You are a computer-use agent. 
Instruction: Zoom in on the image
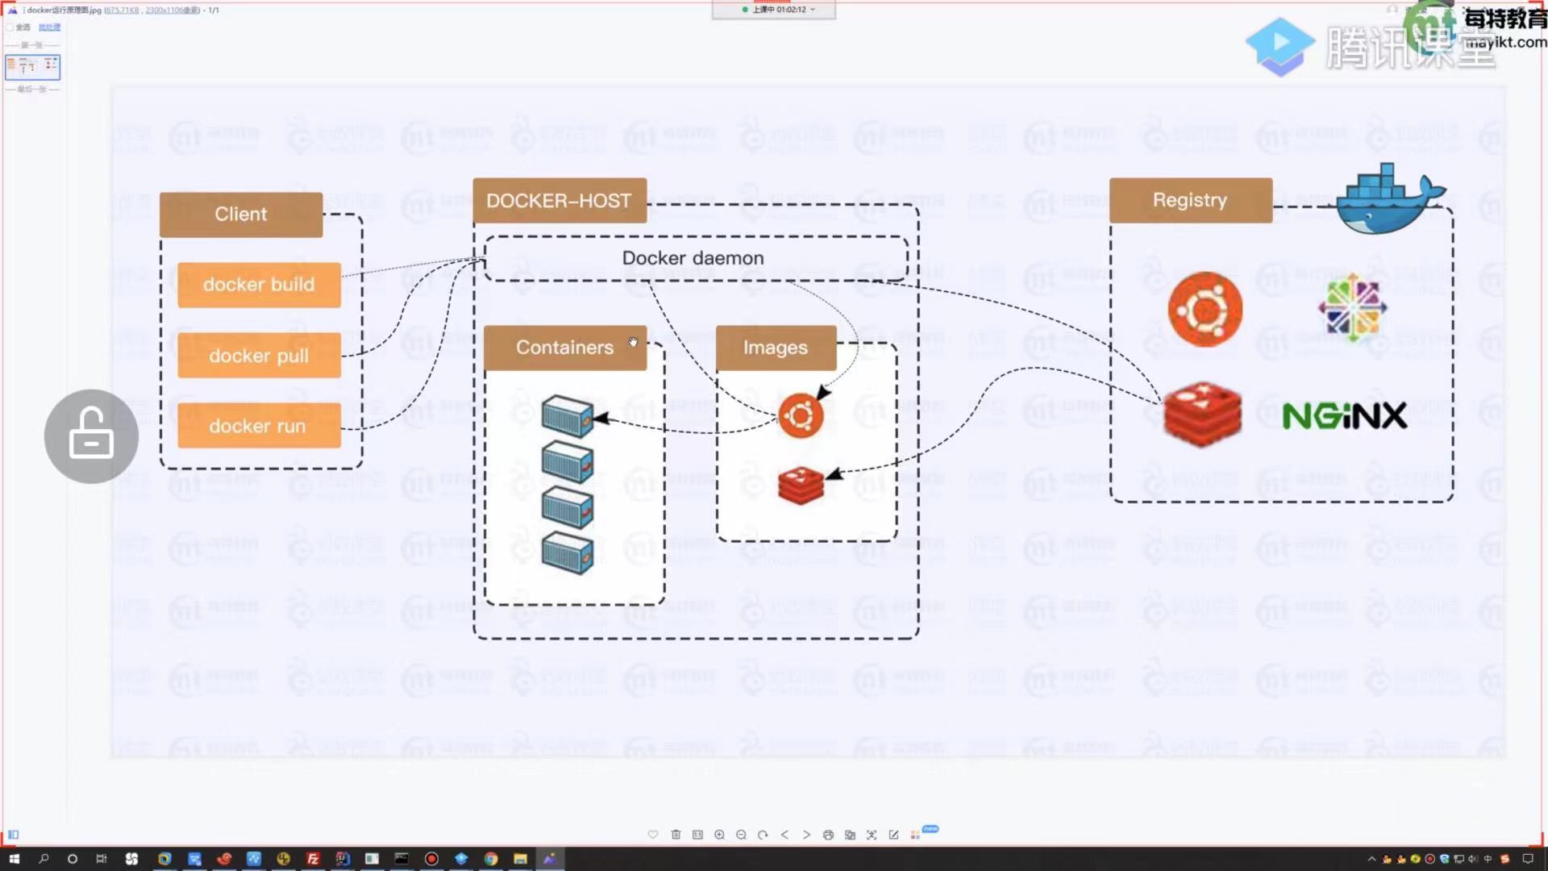[x=719, y=835]
